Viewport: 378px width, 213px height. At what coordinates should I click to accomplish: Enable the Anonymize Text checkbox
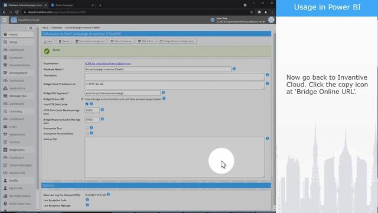[x=87, y=128]
